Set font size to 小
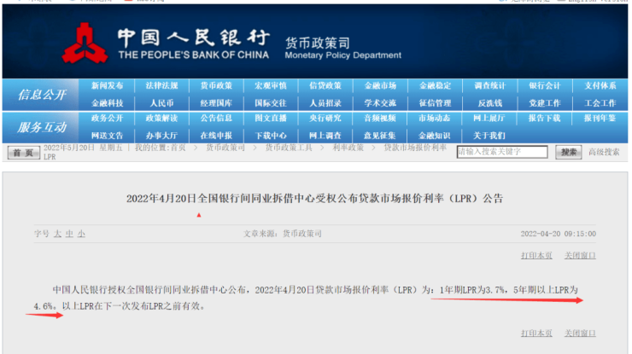 click(x=81, y=234)
